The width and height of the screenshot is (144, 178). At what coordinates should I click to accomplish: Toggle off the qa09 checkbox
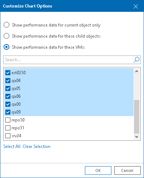pos(8,112)
